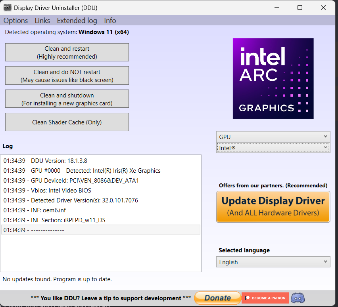Open the Discord icon link

tap(298, 298)
